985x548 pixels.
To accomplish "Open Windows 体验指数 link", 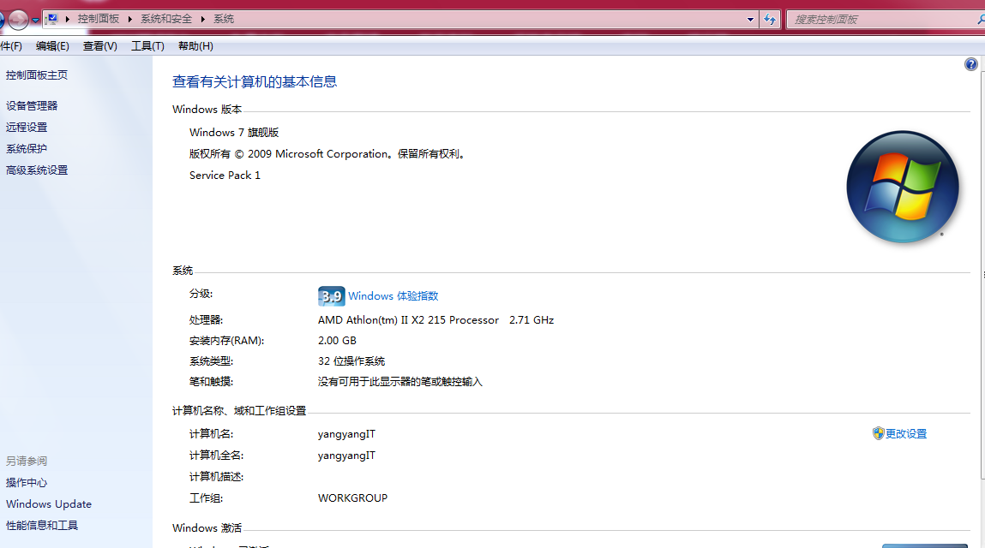I will (393, 295).
